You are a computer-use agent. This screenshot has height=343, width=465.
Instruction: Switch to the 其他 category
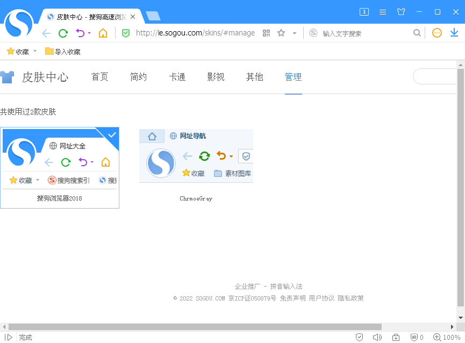254,77
